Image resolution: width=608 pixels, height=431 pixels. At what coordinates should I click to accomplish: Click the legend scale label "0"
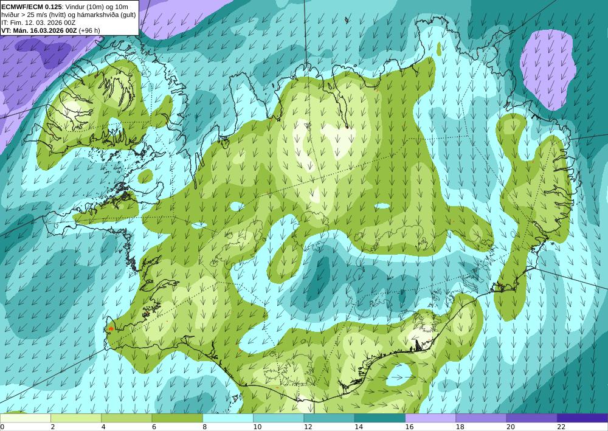coord(2,427)
